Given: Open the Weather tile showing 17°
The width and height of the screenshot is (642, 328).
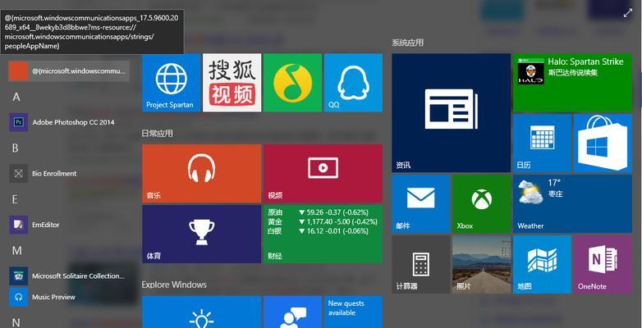Looking at the screenshot, I should (x=572, y=203).
